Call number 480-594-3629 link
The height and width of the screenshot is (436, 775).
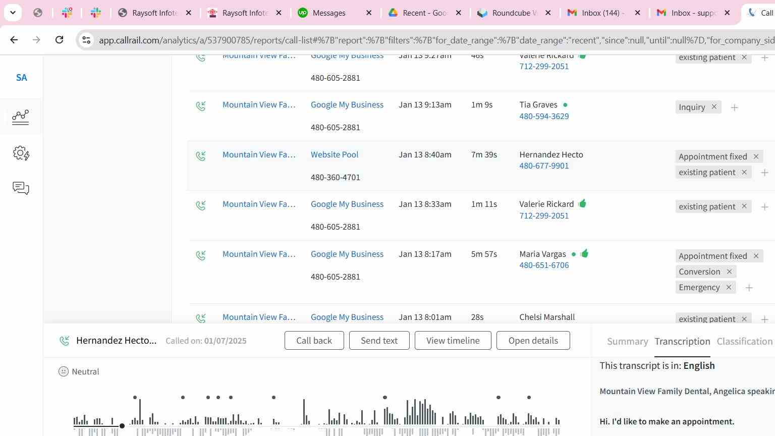click(544, 116)
